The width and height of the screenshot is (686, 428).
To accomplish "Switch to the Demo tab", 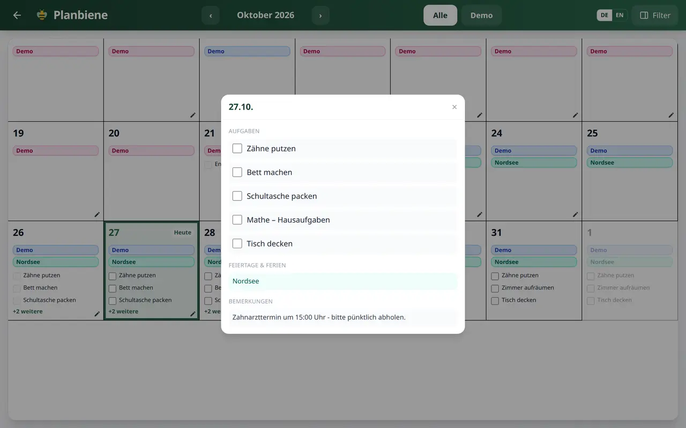I will 481,16.
